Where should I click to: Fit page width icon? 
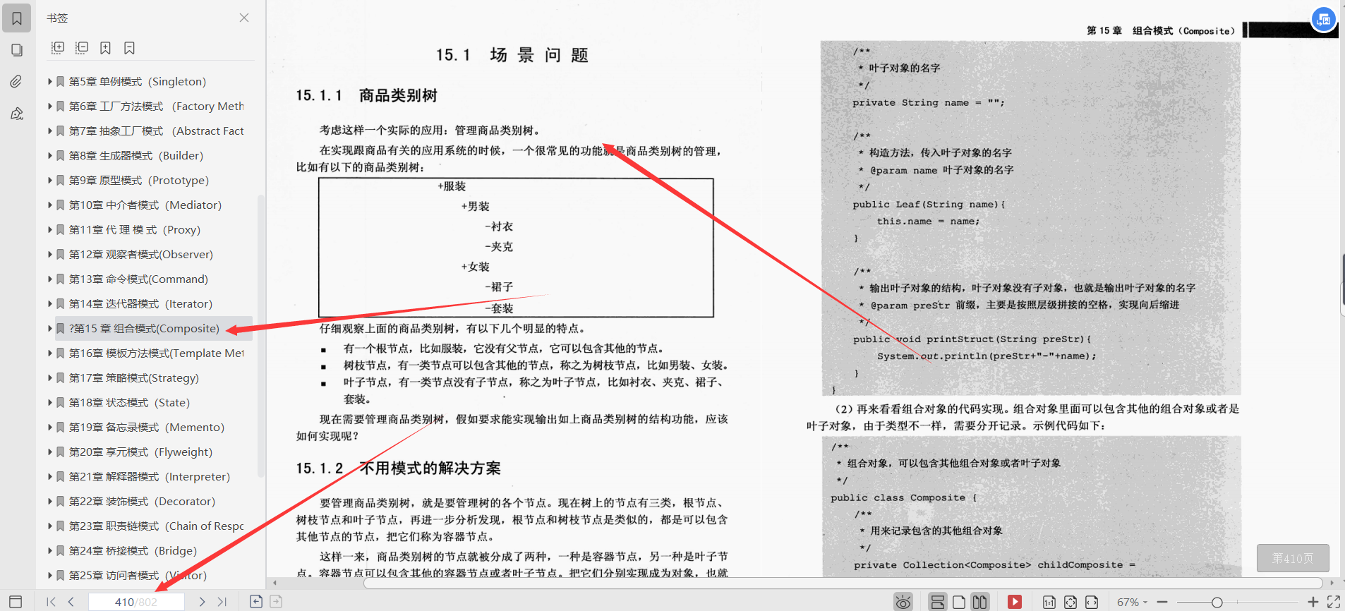click(1092, 602)
